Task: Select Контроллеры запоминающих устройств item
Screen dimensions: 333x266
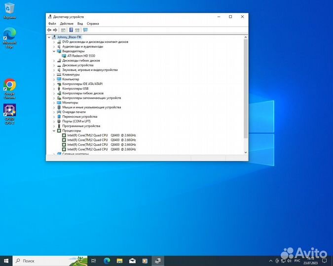Action: pyautogui.click(x=92, y=98)
